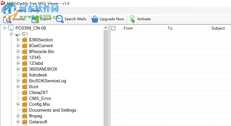Expand the 123abd folder node
The height and width of the screenshot is (126, 231).
coord(18,63)
